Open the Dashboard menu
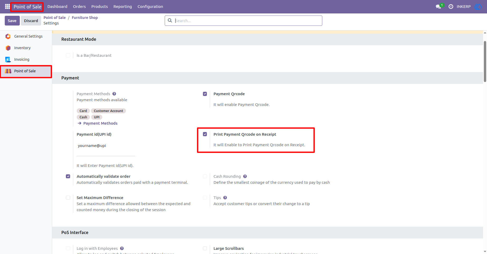 click(x=57, y=7)
